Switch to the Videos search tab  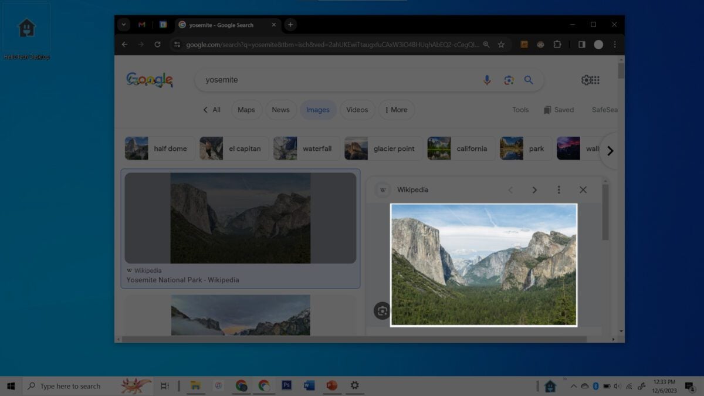click(x=357, y=110)
